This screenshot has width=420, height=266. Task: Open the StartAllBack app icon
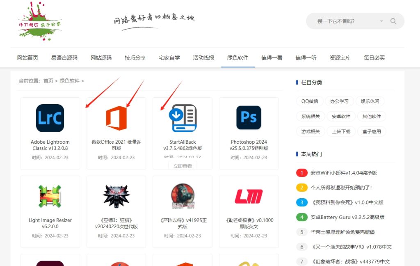coord(183,118)
